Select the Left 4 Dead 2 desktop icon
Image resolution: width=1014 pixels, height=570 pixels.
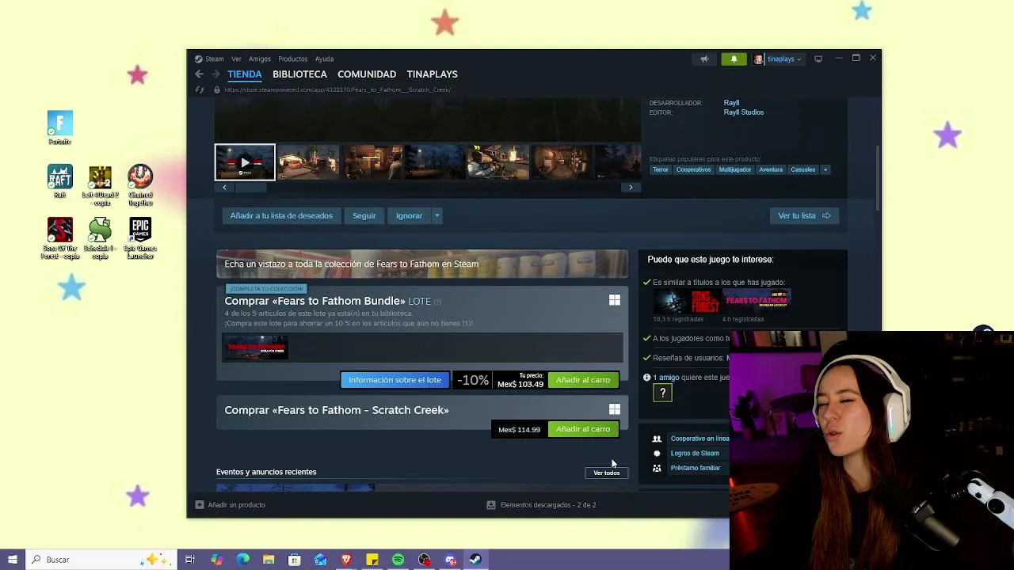(100, 185)
